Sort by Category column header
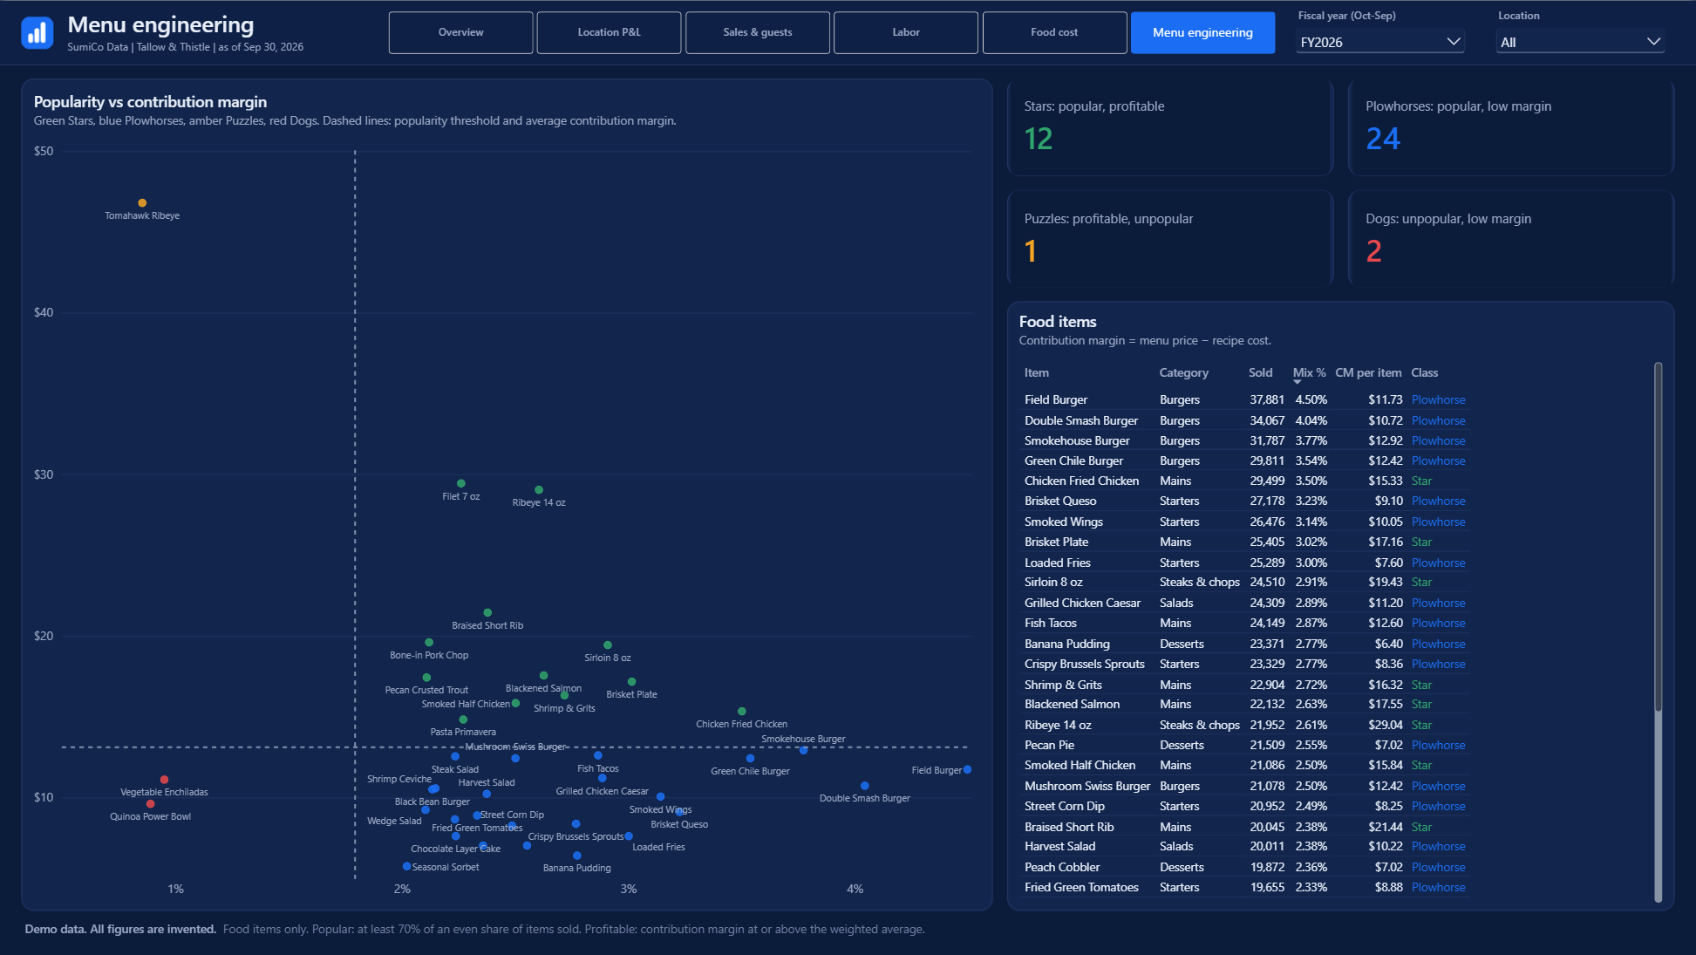This screenshot has width=1696, height=955. (x=1183, y=372)
